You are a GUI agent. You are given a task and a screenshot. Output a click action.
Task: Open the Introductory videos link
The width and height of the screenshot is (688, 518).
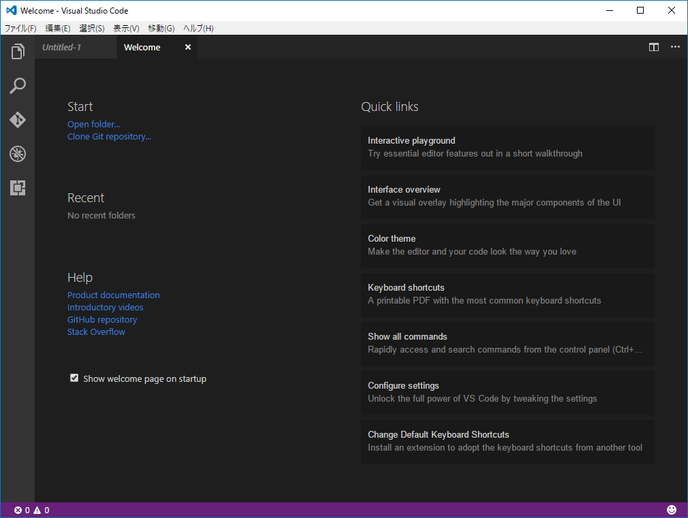(106, 307)
